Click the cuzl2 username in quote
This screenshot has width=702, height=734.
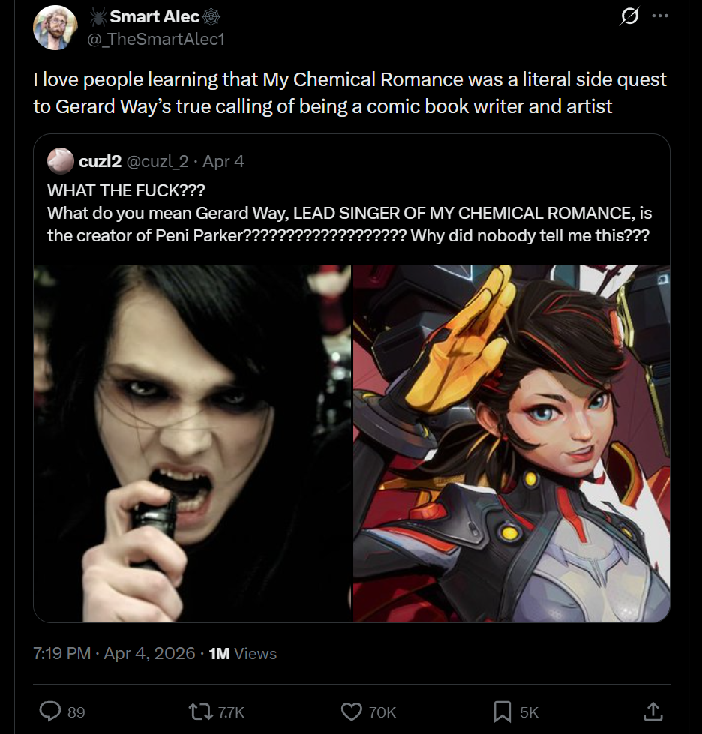click(x=100, y=161)
